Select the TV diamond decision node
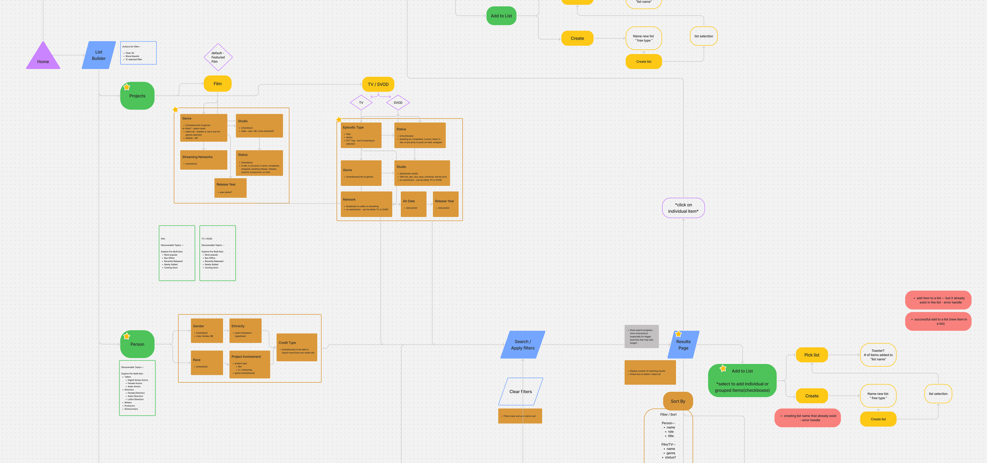The width and height of the screenshot is (987, 463). point(361,103)
